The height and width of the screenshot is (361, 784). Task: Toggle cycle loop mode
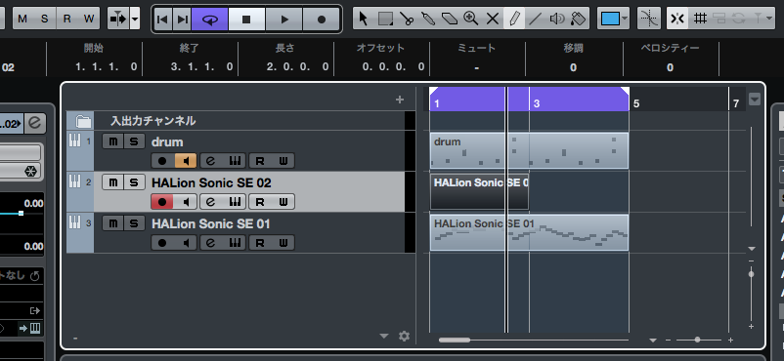tap(210, 19)
